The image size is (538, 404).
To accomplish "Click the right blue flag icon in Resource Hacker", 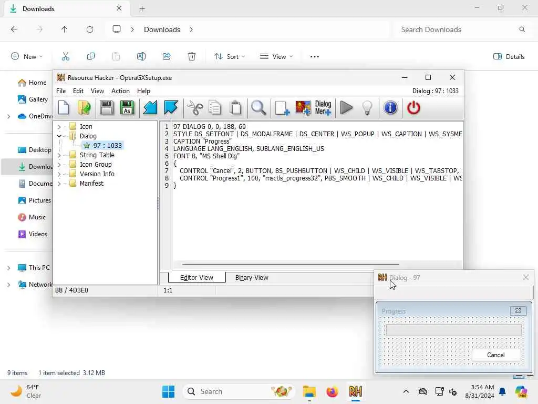I will click(x=171, y=108).
